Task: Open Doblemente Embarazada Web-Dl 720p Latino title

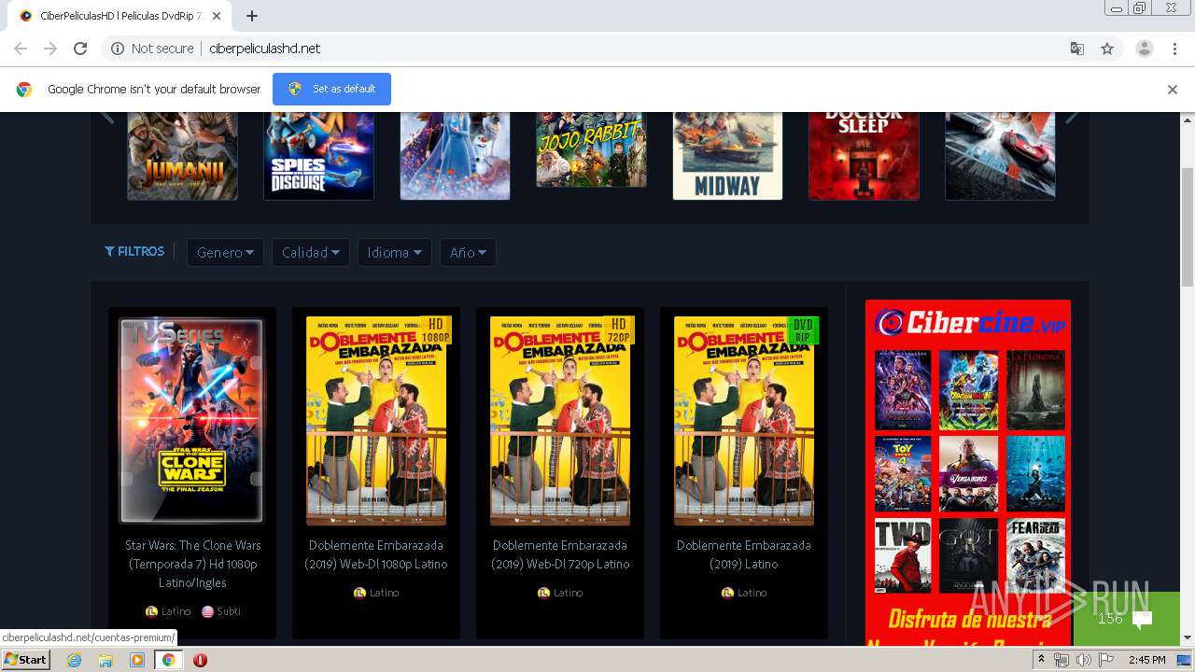Action: tap(560, 554)
